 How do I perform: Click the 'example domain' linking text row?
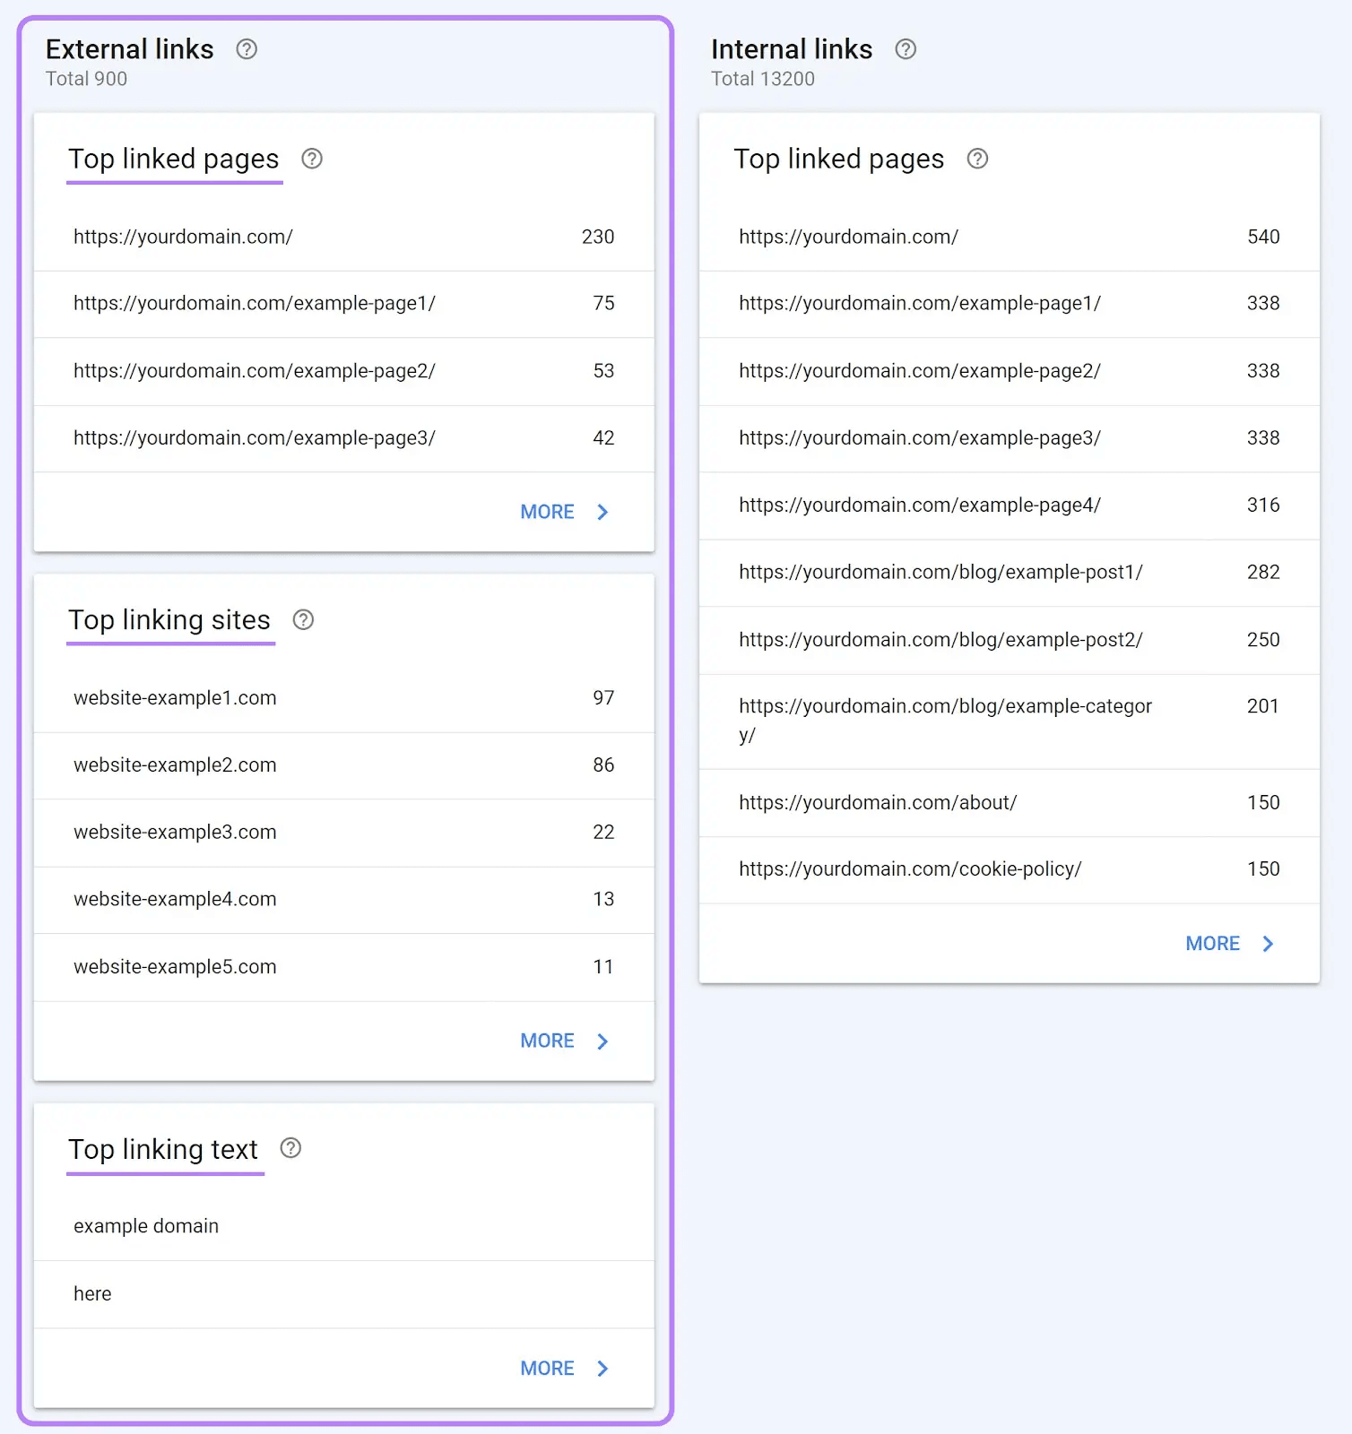click(344, 1226)
